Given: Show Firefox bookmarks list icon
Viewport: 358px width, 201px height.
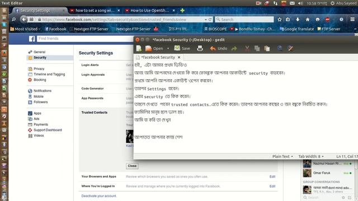Looking at the screenshot, I should 288,20.
